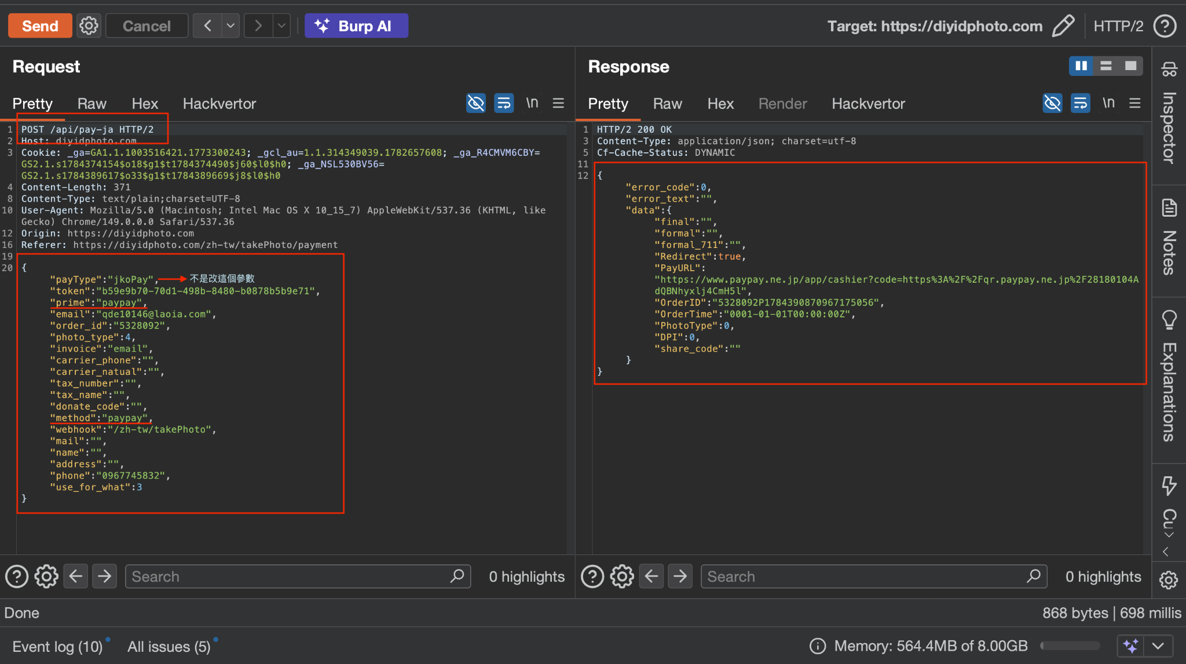Open the Response Render tab
Screen dimensions: 1186x664
click(782, 104)
